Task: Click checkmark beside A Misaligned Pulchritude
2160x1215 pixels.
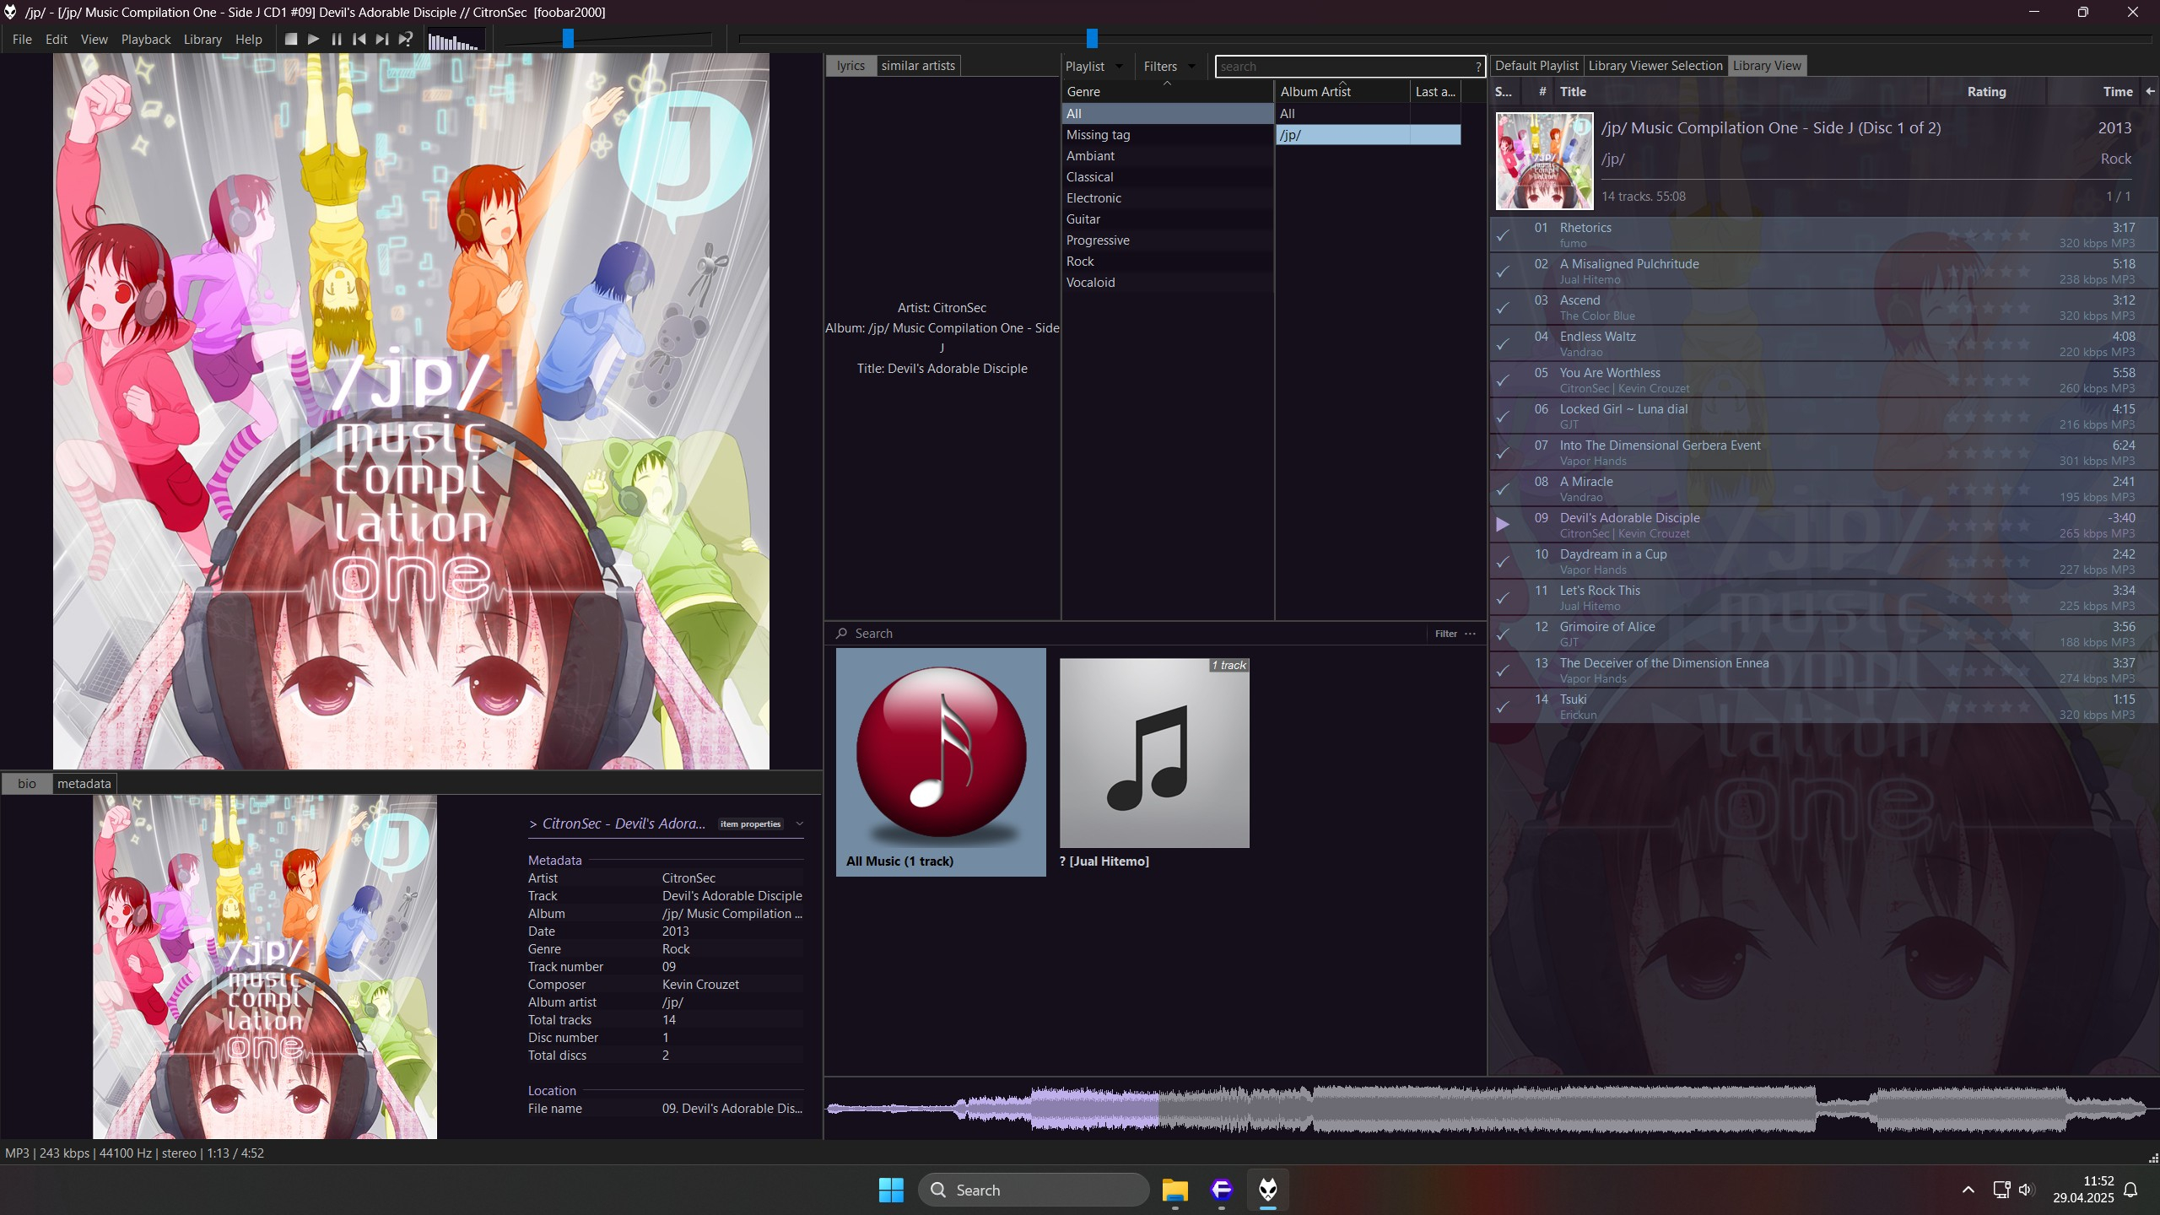Action: coord(1503,272)
